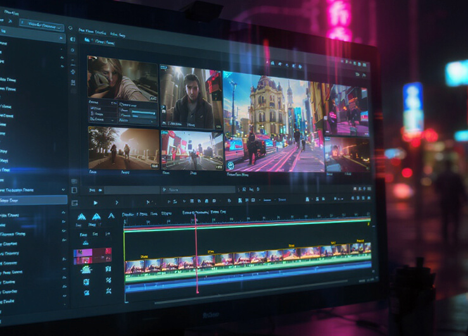Collapse the left panel's top header row chevron
Image resolution: width=468 pixels, height=336 pixels.
[x=61, y=38]
